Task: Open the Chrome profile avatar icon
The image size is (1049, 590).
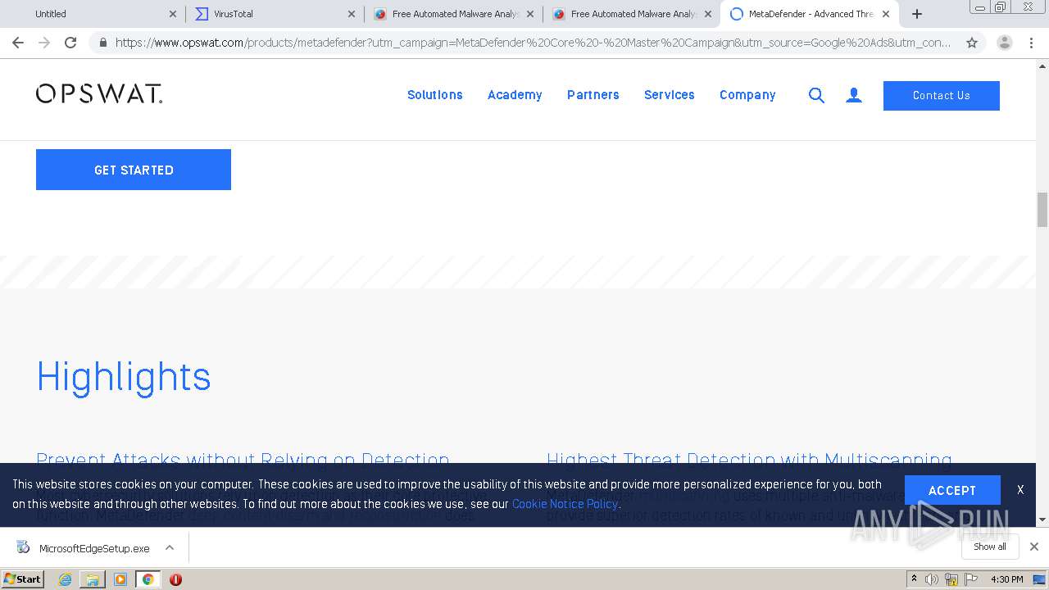Action: [x=1005, y=43]
